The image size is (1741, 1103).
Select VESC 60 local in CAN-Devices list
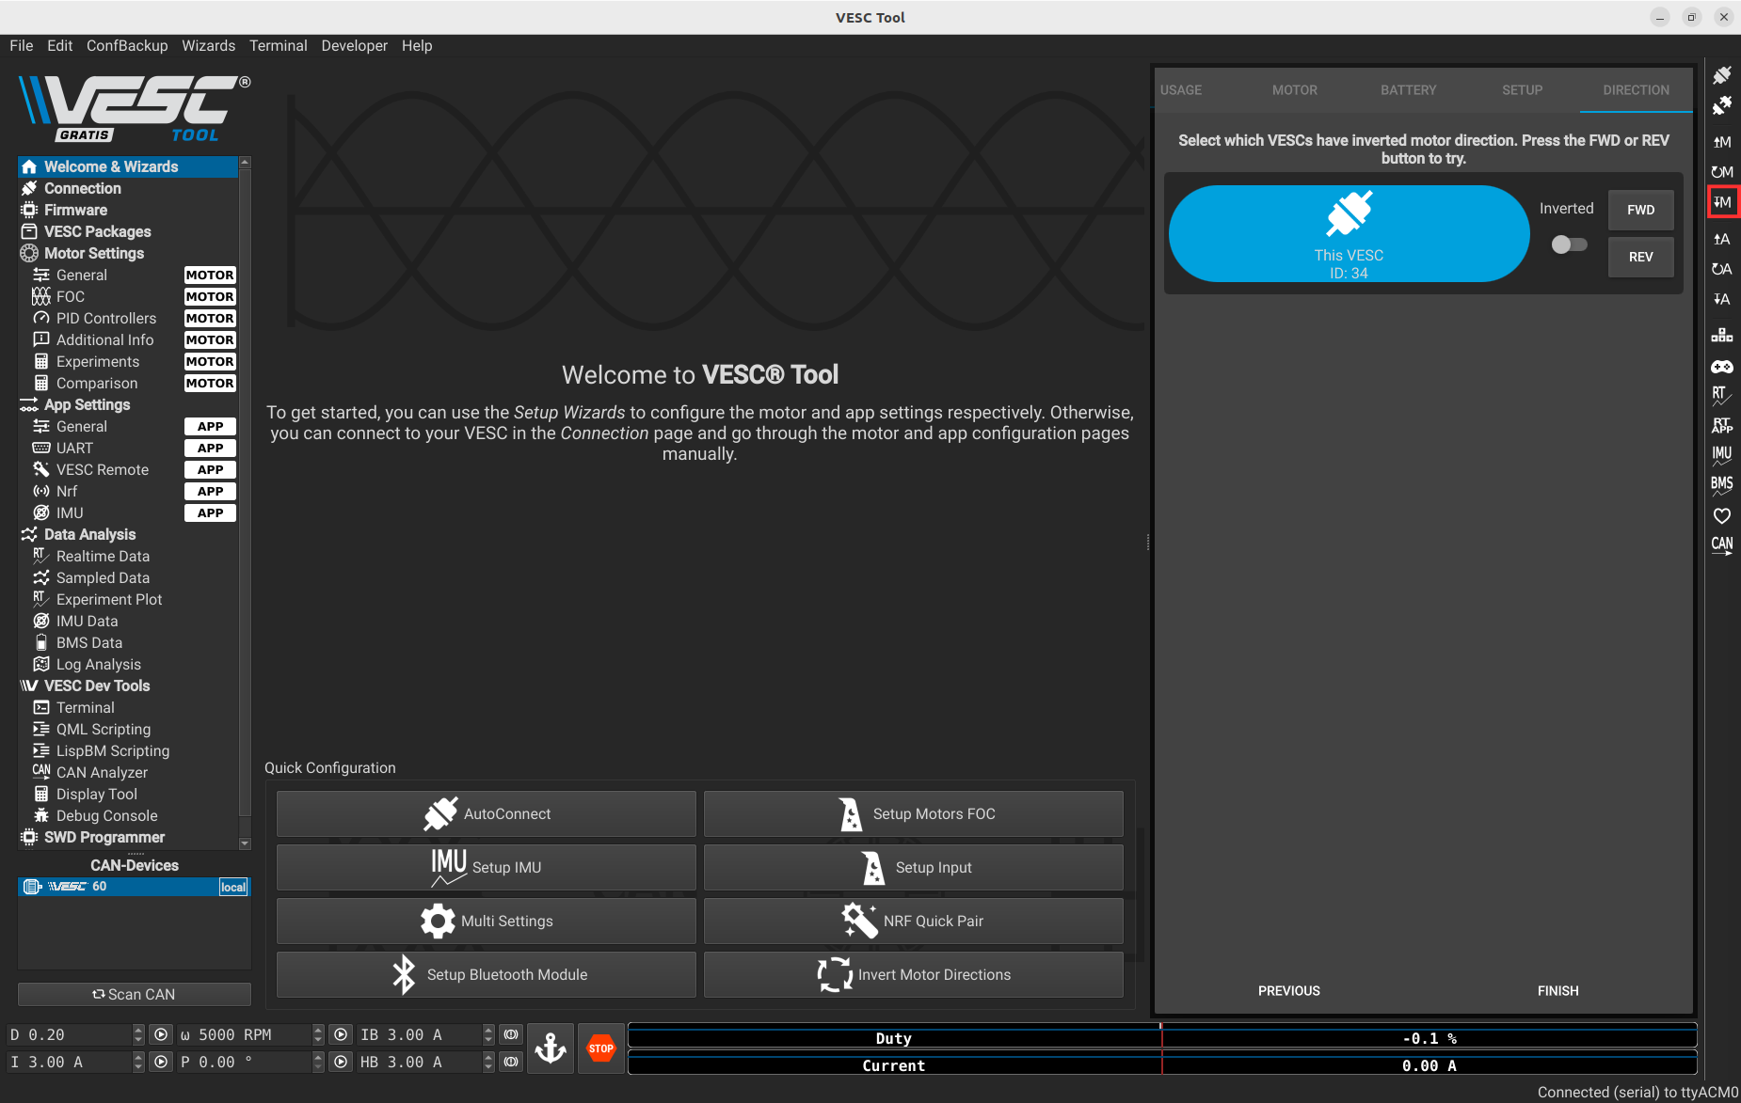pos(134,887)
